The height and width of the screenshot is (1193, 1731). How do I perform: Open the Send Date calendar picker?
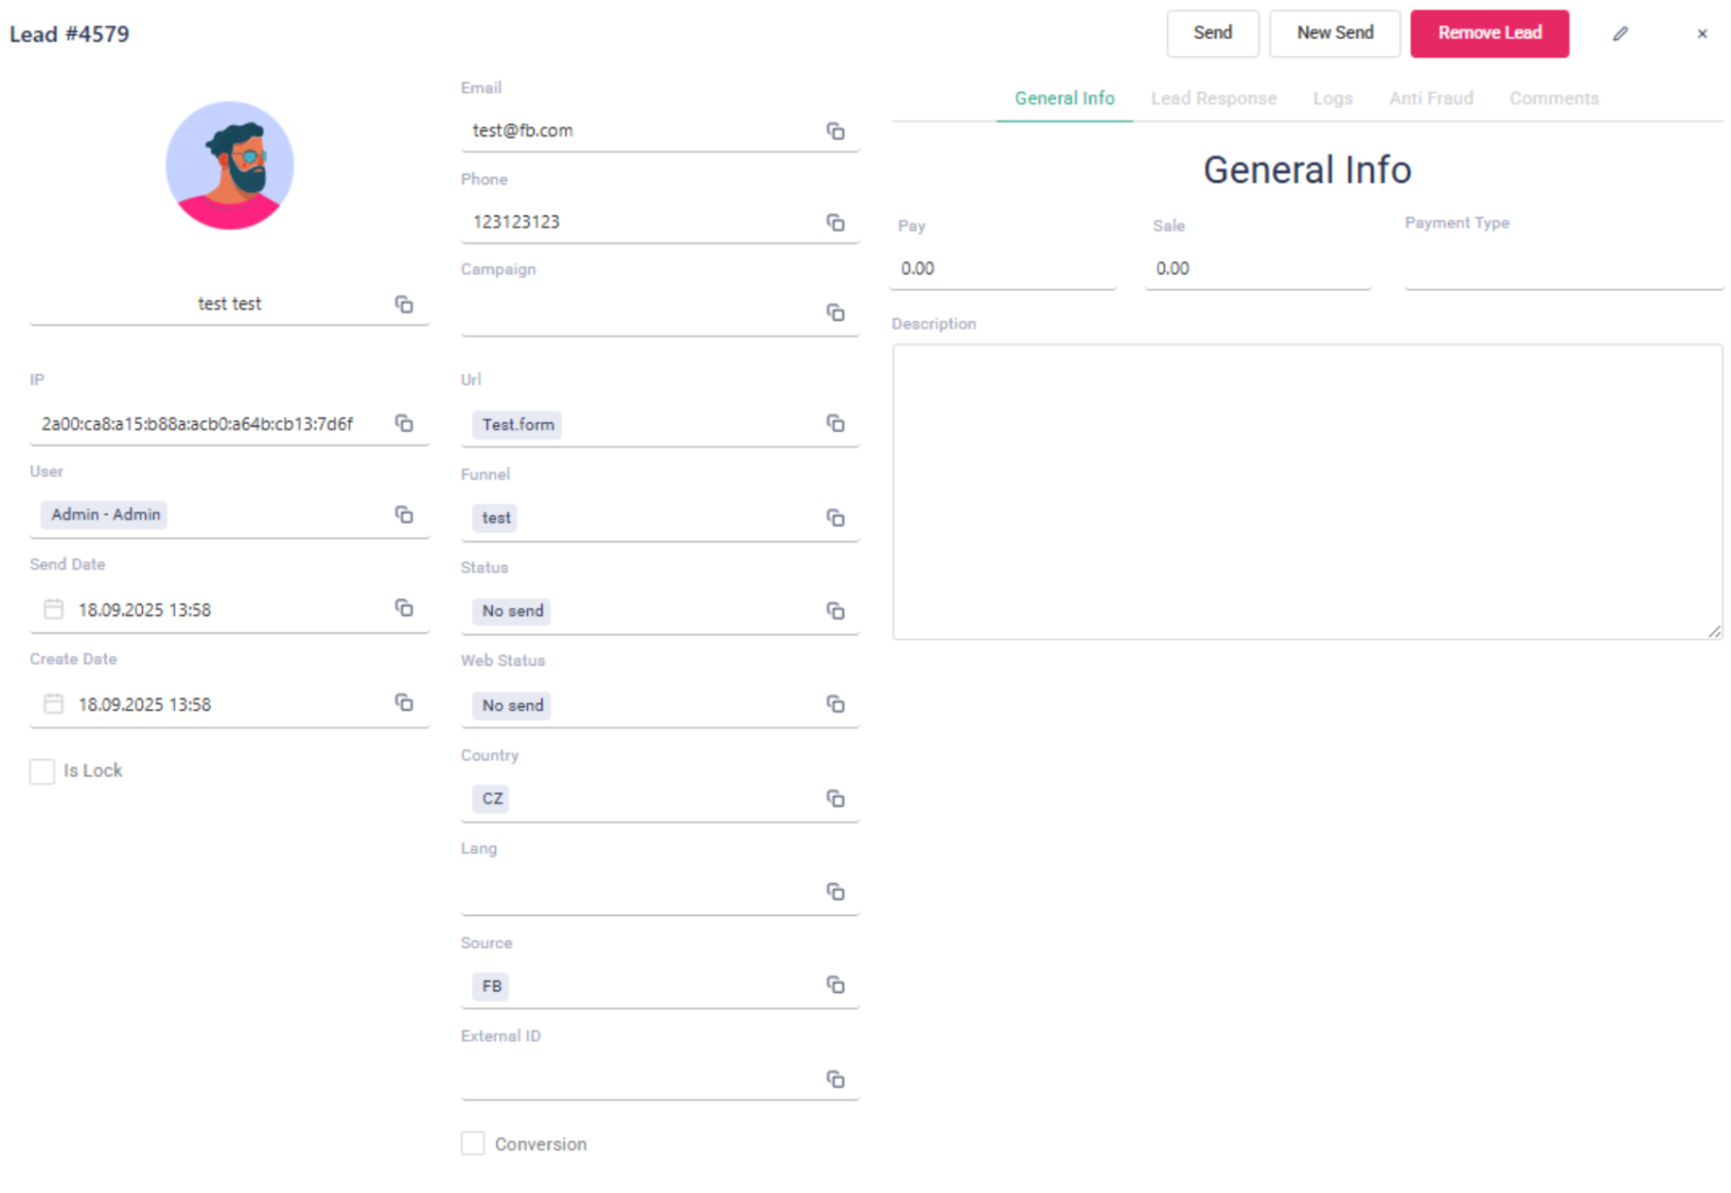pyautogui.click(x=54, y=609)
